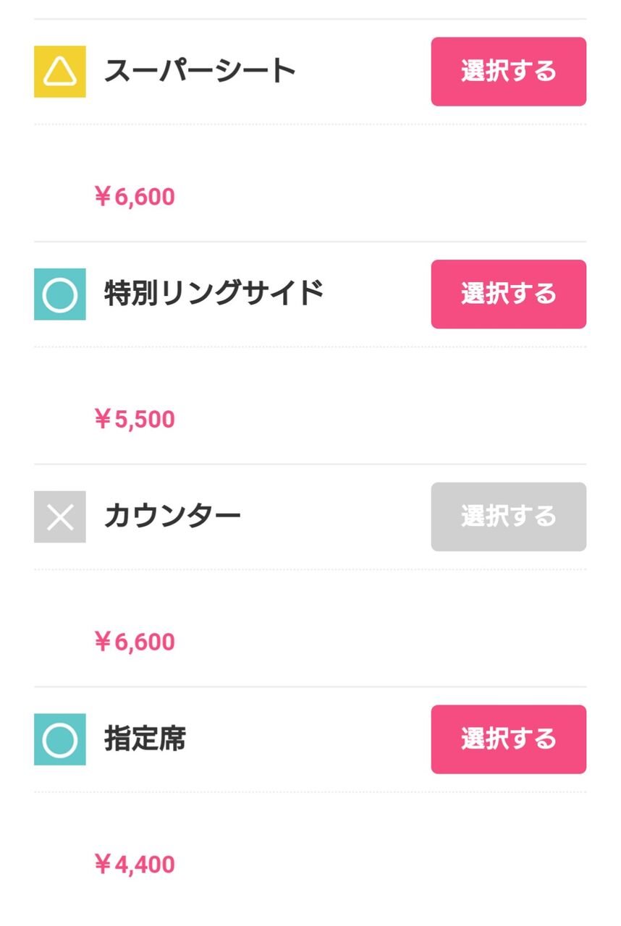This screenshot has height=926, width=621.
Task: Tap the 特別リングサイド seat name
Action: pyautogui.click(x=214, y=294)
